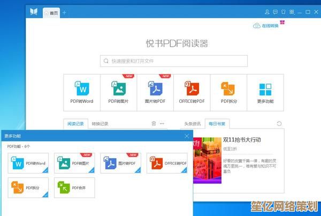Viewport: 321px width, 216px height.
Task: Open the user account icon
Action: 267,12
